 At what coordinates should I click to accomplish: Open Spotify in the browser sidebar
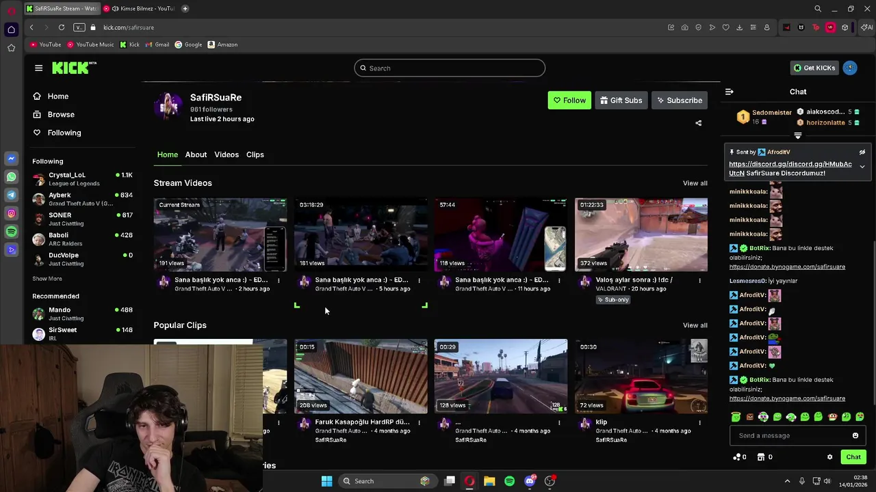tap(11, 232)
